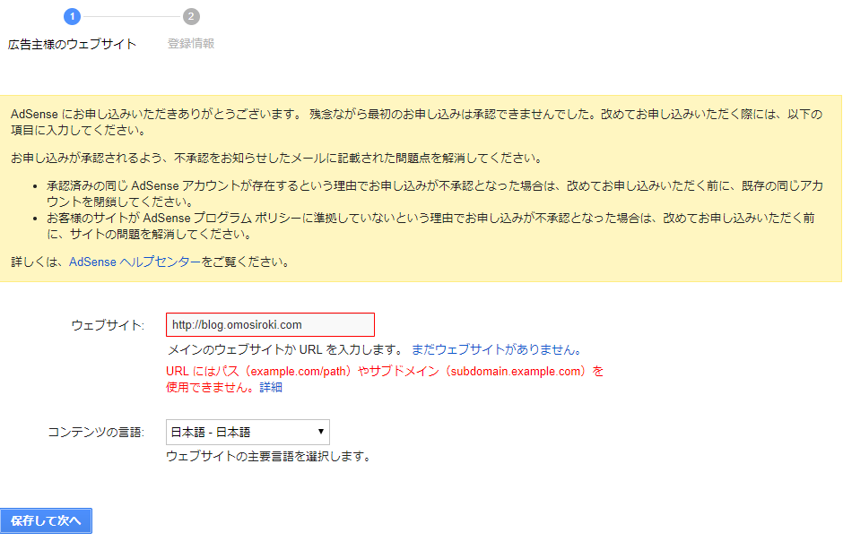Focus the website URL input field
The width and height of the screenshot is (843, 541).
coord(271,325)
